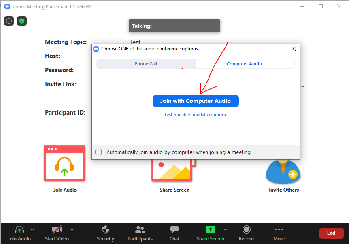
Task: Click the dialog title "Choose ONE of the audio conference options"
Action: 149,49
